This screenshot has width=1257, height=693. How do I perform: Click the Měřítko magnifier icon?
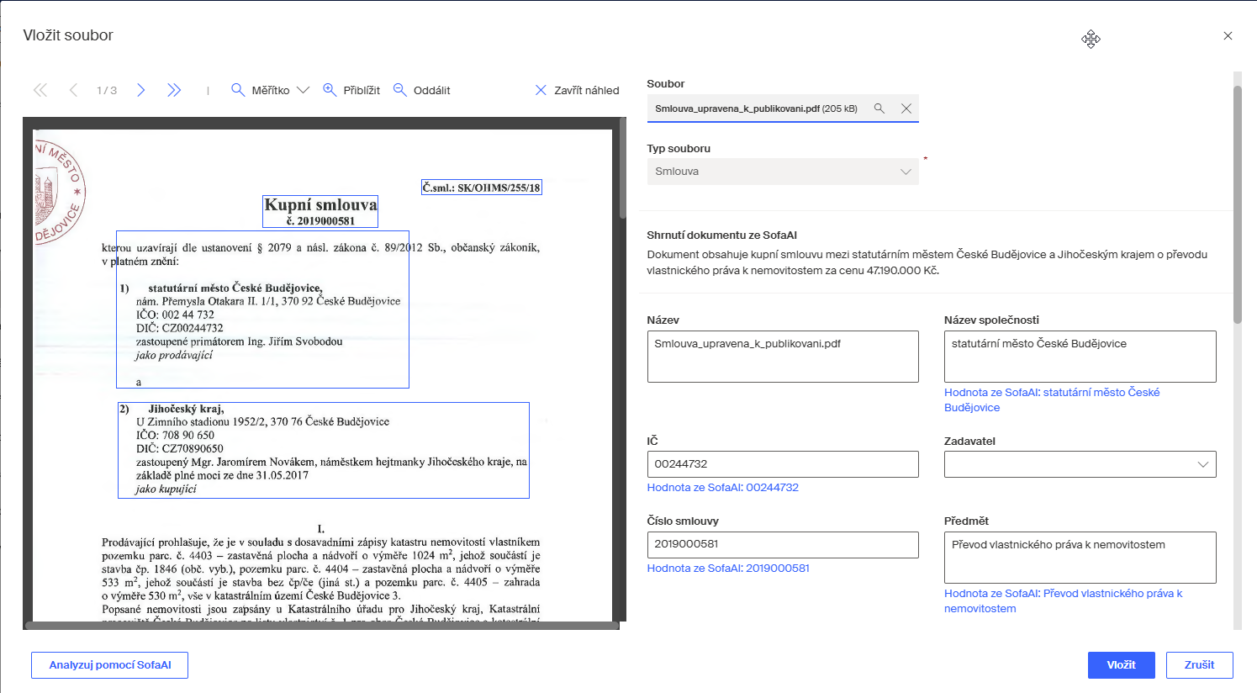[238, 90]
